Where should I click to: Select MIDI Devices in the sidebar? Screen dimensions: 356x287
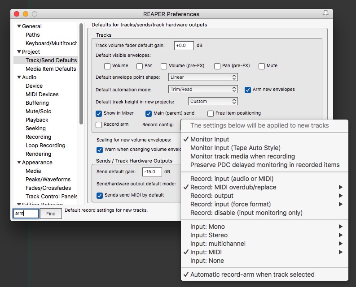(x=42, y=94)
